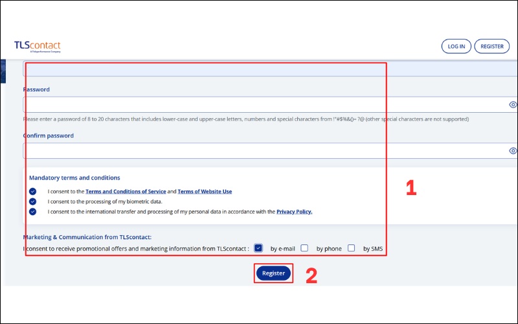Focus the Confirm password input field
This screenshot has height=324, width=518.
coord(259,151)
